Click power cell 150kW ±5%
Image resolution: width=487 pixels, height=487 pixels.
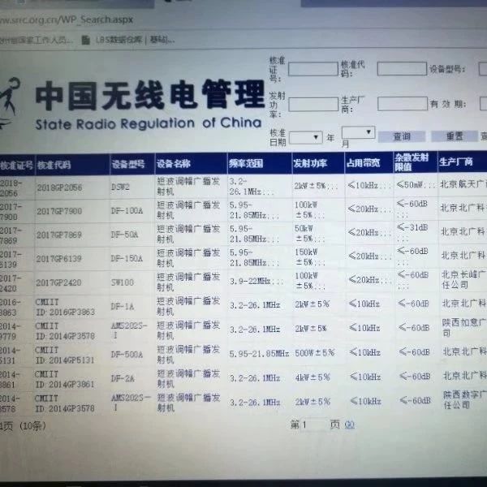309,256
